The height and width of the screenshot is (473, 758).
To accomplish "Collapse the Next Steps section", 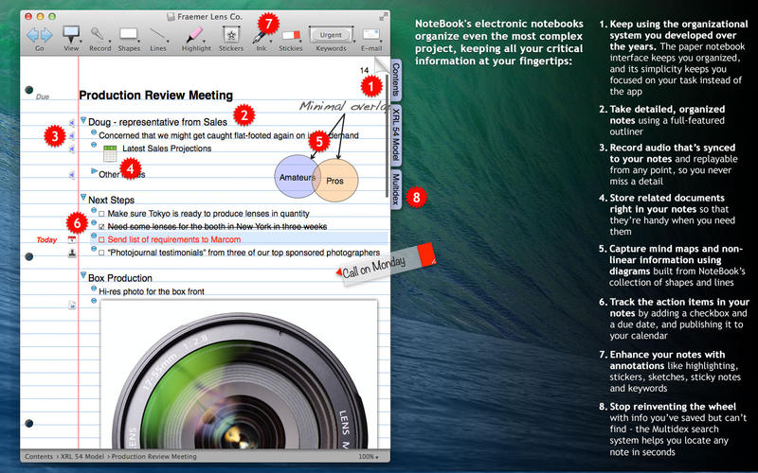I will pos(83,200).
